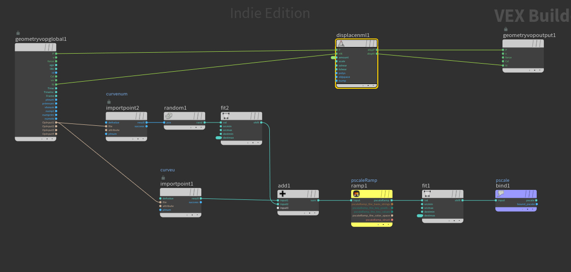Click input3 port on add1 node

[278, 208]
